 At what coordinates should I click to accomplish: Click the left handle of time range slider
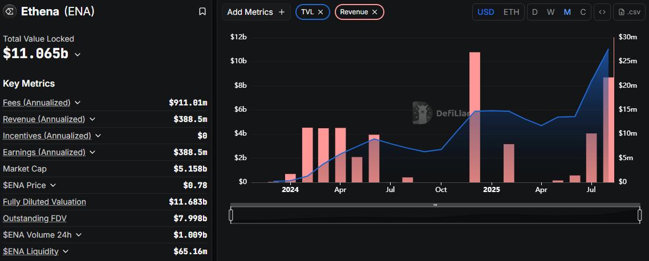click(x=231, y=215)
